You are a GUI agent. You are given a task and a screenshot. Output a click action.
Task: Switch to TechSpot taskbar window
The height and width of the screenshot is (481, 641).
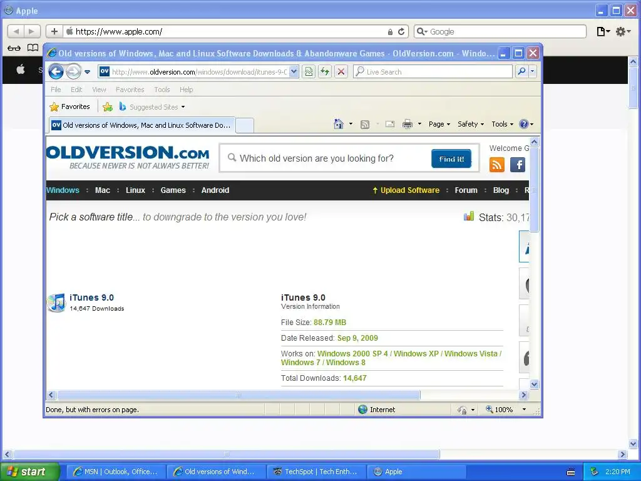(x=315, y=472)
